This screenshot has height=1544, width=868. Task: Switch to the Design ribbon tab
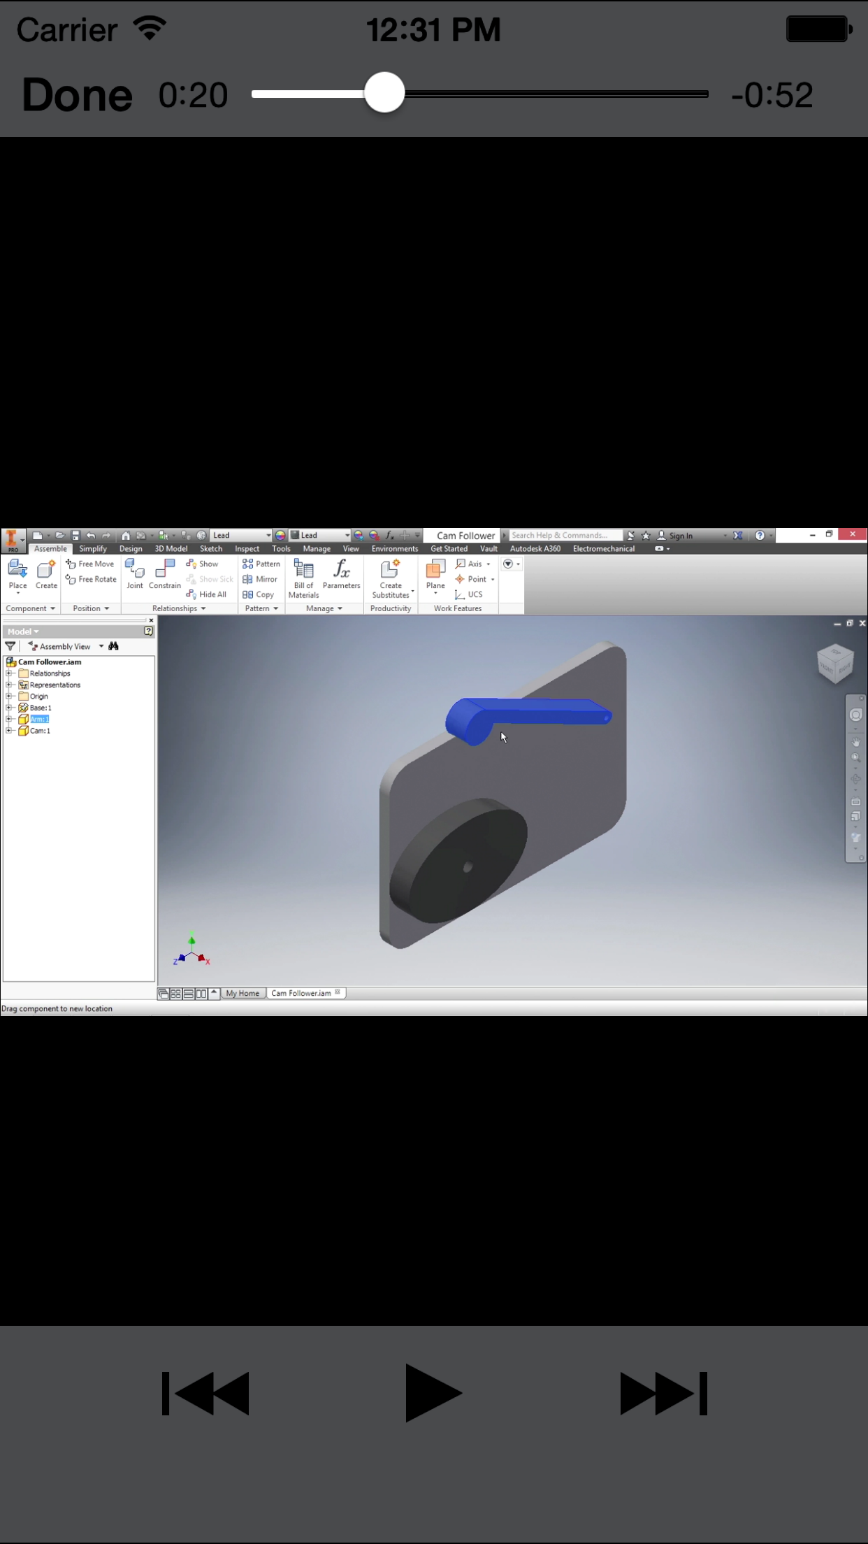click(131, 549)
